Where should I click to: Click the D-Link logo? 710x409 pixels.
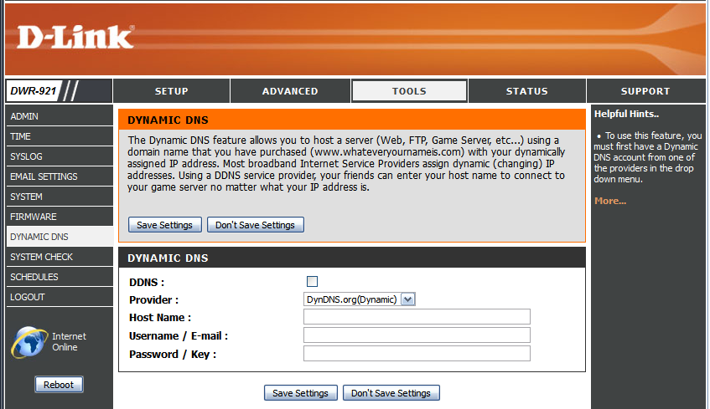click(75, 37)
